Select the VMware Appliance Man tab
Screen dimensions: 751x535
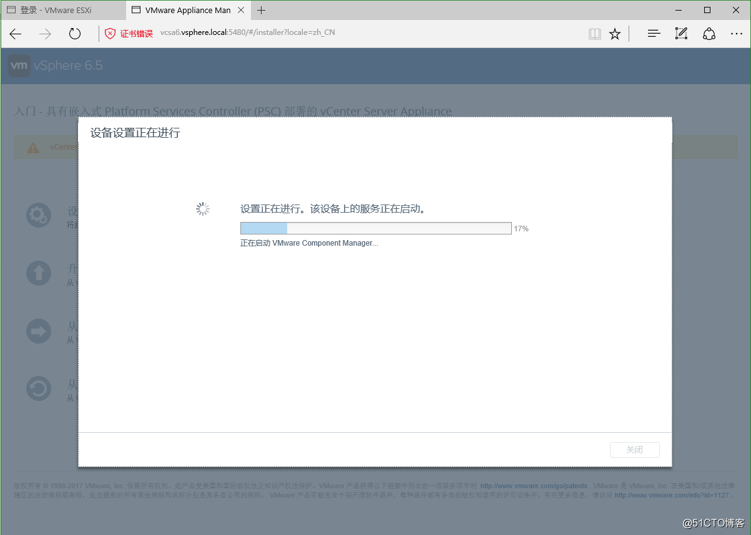click(x=188, y=10)
